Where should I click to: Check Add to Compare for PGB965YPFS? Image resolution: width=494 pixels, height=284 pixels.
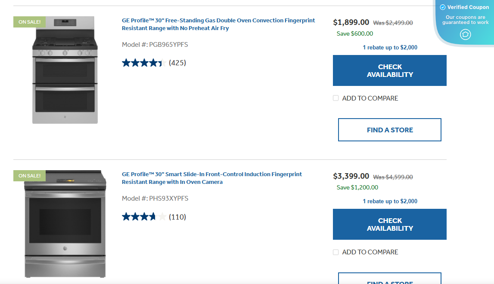click(x=336, y=98)
